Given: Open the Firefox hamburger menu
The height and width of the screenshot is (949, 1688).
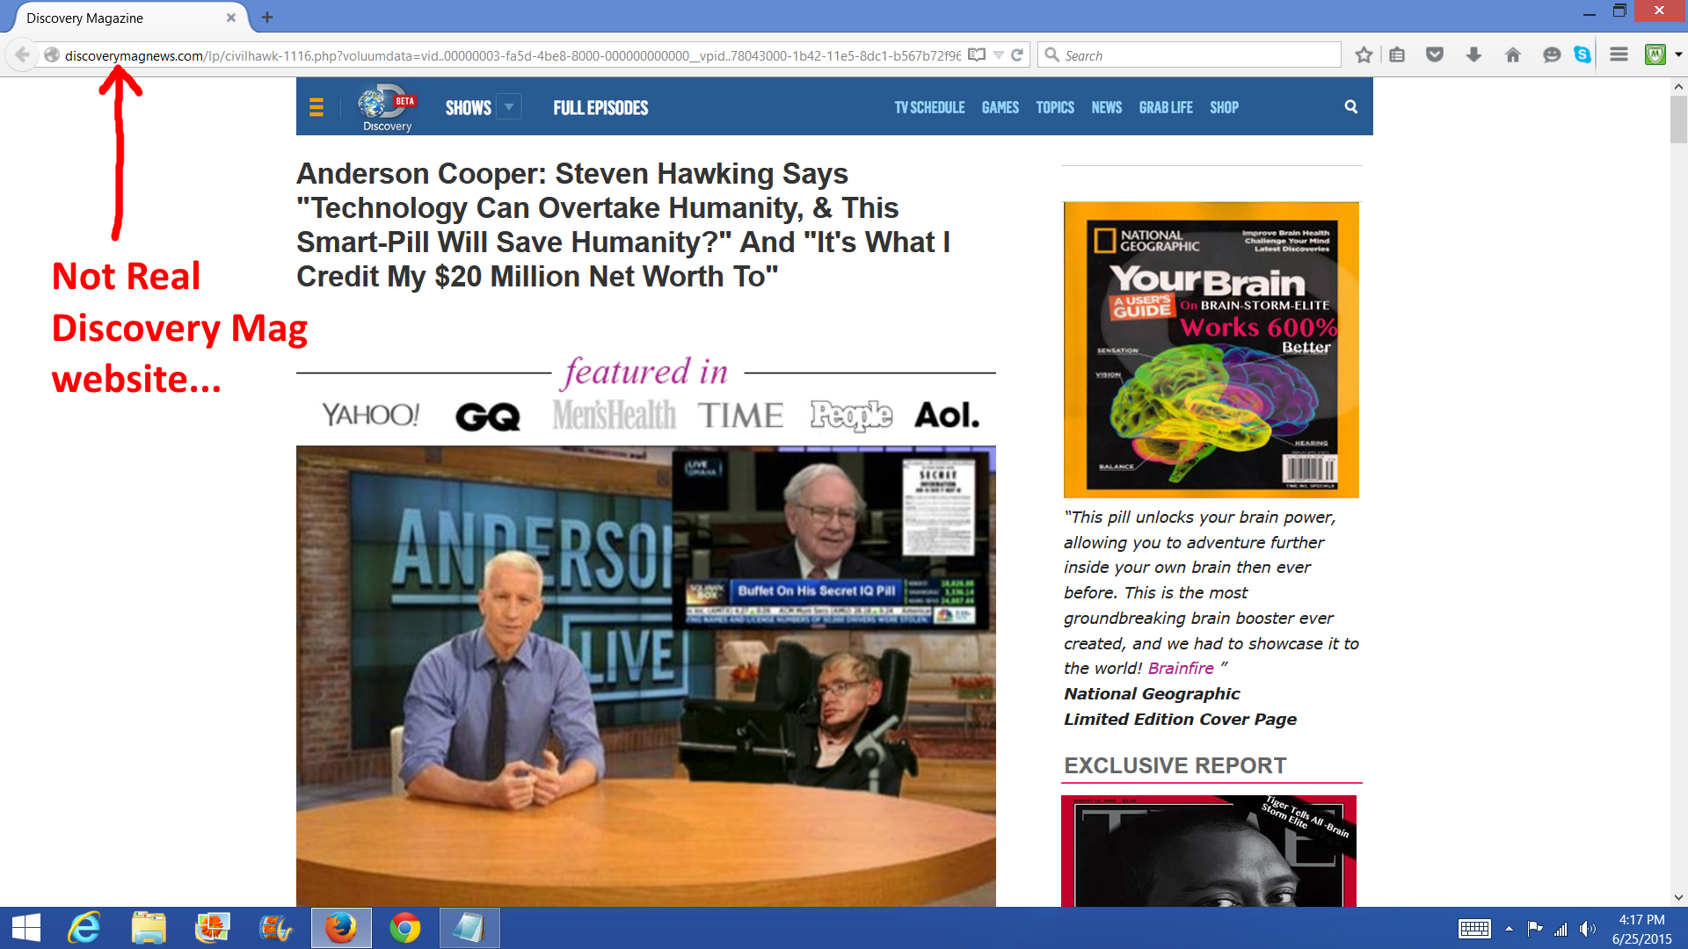Looking at the screenshot, I should [1619, 54].
